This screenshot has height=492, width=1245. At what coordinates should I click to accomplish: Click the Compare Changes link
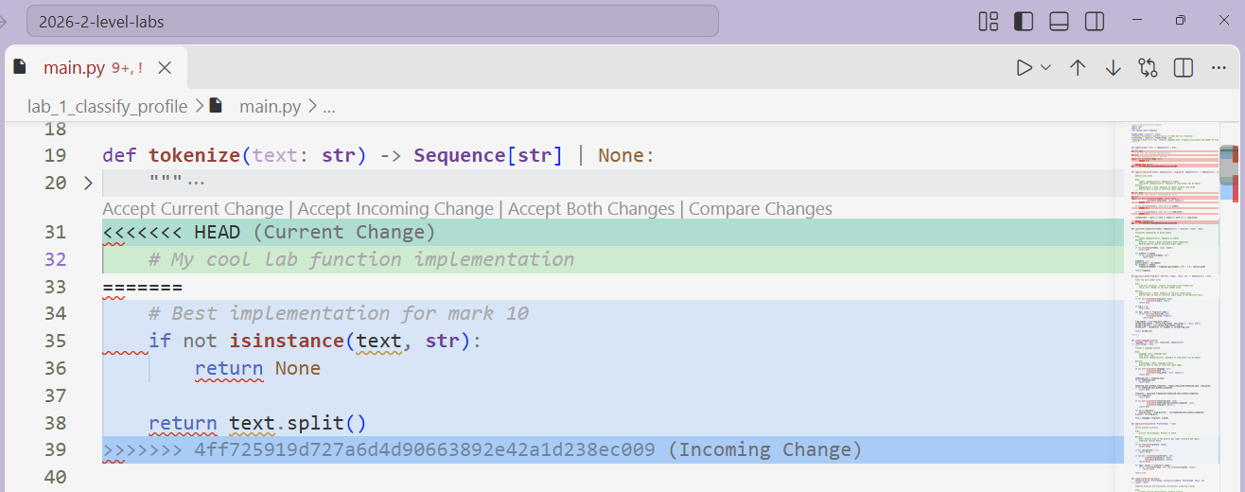[761, 209]
